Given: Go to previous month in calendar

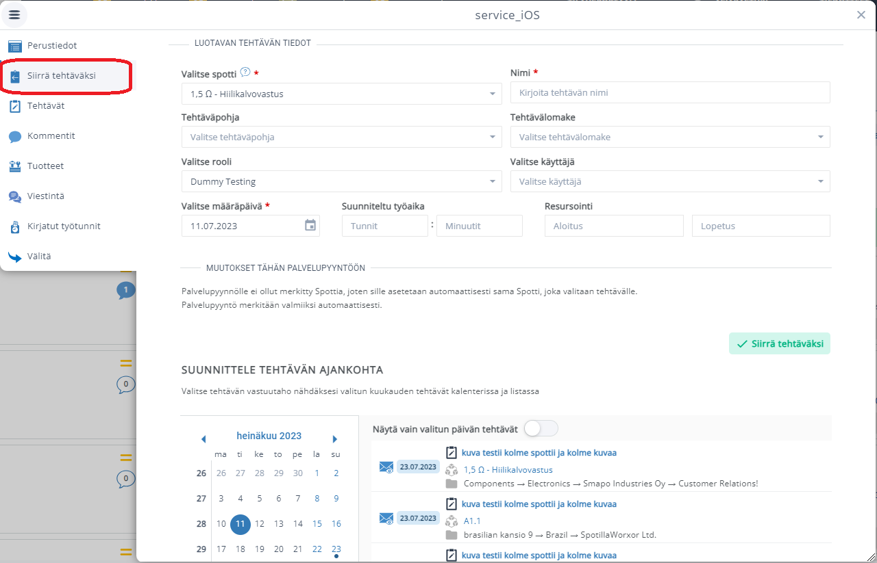Looking at the screenshot, I should tap(203, 438).
